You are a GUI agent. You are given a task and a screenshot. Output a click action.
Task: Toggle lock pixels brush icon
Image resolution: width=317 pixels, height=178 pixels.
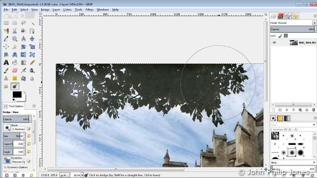280,36
